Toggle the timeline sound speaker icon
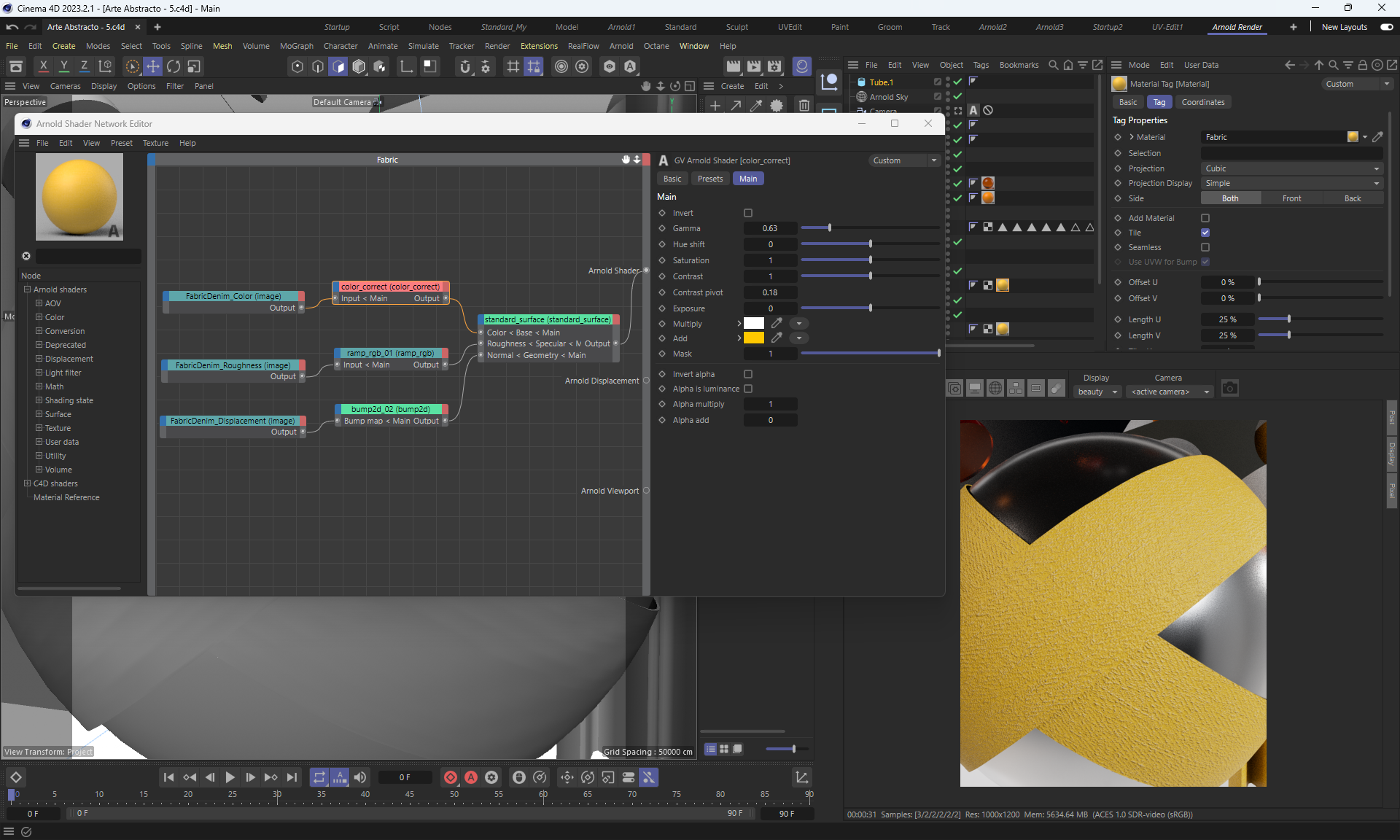1400x840 pixels. (x=360, y=777)
